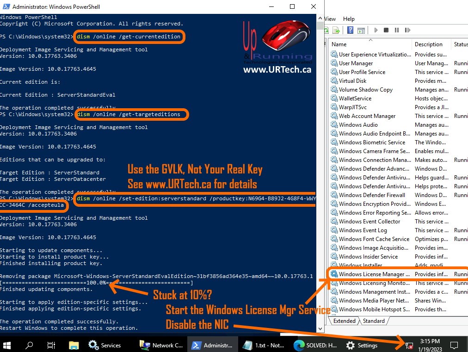Switch to the Standard tab
The image size is (468, 352).
(374, 321)
